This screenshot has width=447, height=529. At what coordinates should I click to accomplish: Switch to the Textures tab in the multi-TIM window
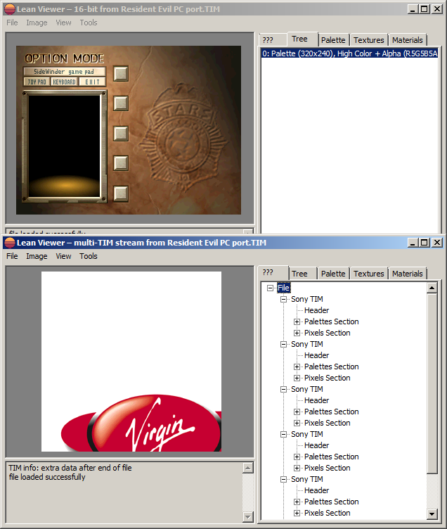pyautogui.click(x=368, y=274)
